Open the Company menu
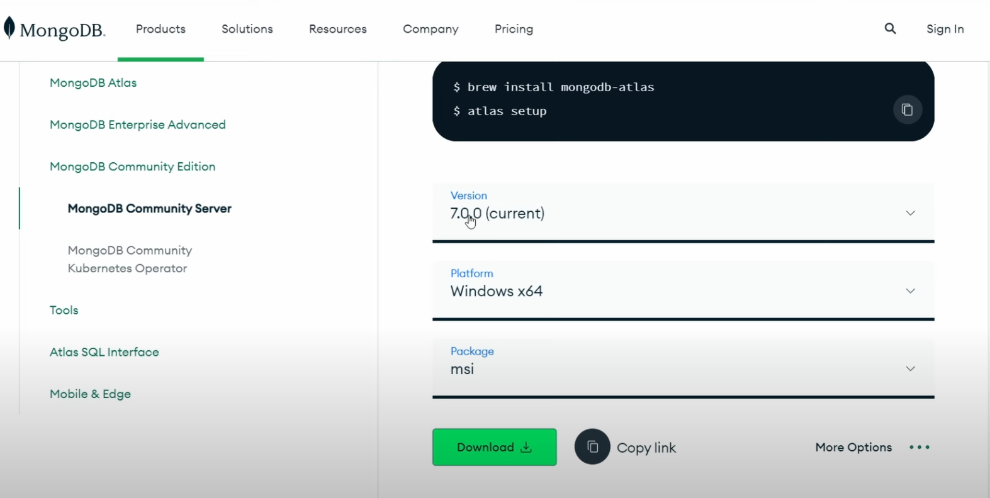Image resolution: width=990 pixels, height=498 pixels. 430,29
